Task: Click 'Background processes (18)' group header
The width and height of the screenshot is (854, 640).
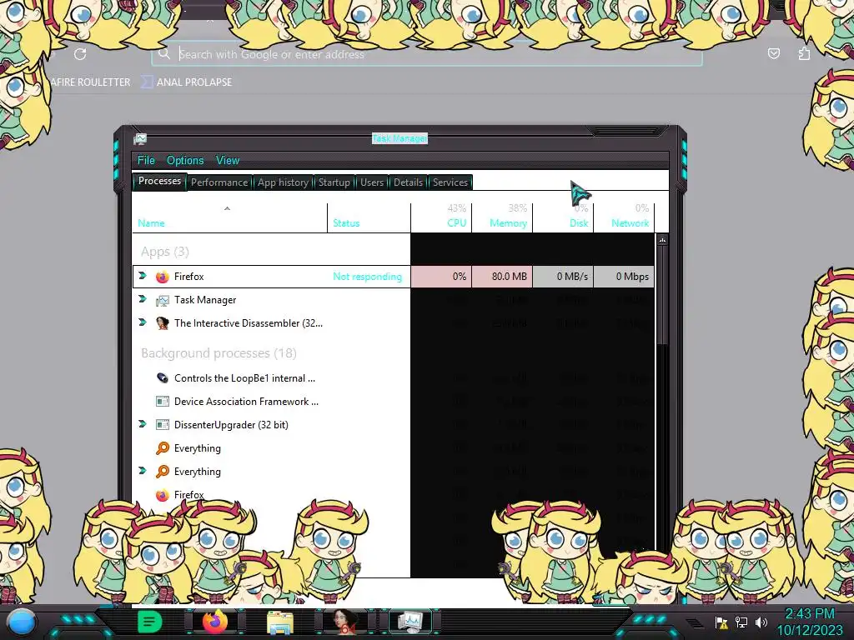Action: coord(219,353)
